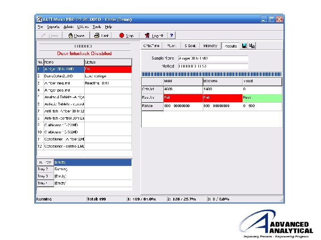Select sample row 2 DemoDylan2
Screen dimensions: 321x240
tap(84, 76)
